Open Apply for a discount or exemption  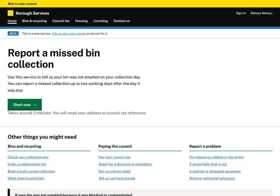[125, 164]
